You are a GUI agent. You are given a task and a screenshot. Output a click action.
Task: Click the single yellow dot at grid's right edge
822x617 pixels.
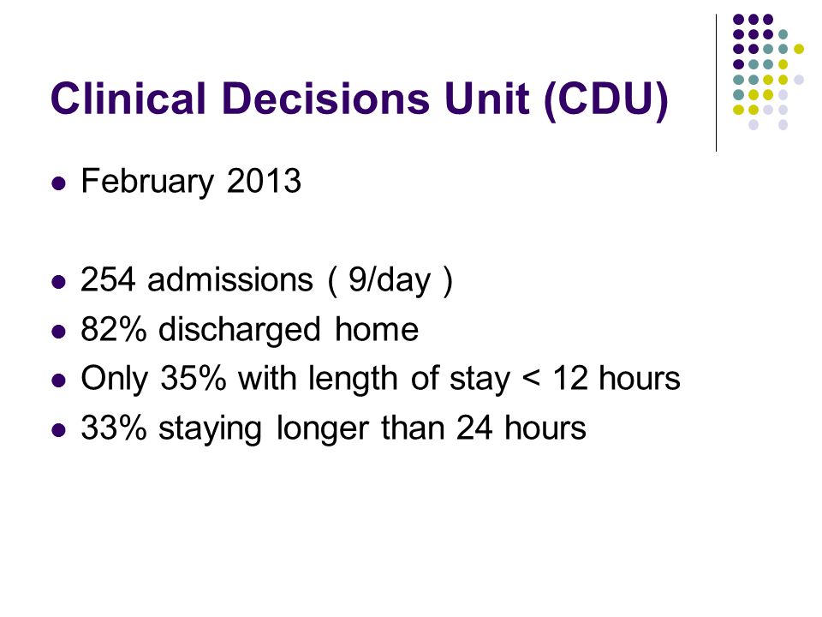point(798,49)
